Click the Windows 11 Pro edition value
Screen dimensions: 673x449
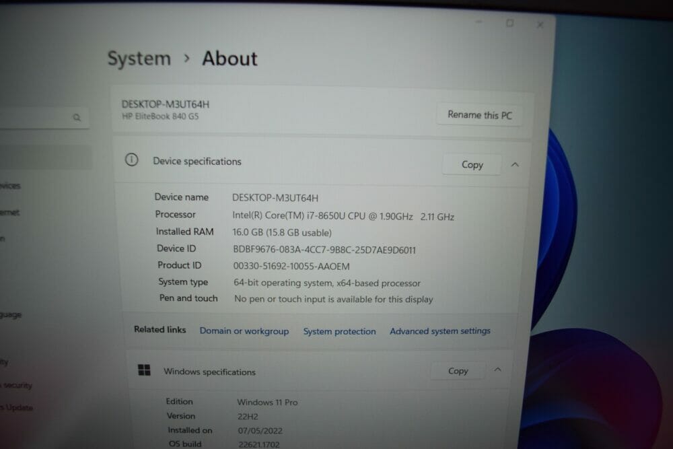[267, 402]
